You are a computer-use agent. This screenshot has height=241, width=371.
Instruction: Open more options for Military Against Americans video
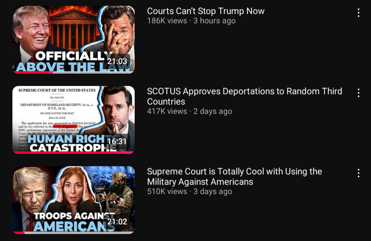358,173
